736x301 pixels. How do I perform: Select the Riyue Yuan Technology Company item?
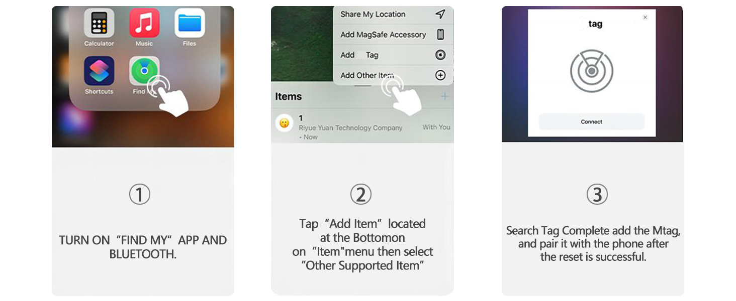(350, 127)
